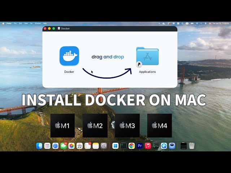Click the 'Docker' label under the app icon
This screenshot has height=173, width=231.
tap(69, 72)
